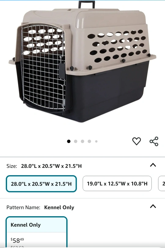This screenshot has height=248, width=165.
Task: Open the pet kennel product photo
Action: point(82,62)
